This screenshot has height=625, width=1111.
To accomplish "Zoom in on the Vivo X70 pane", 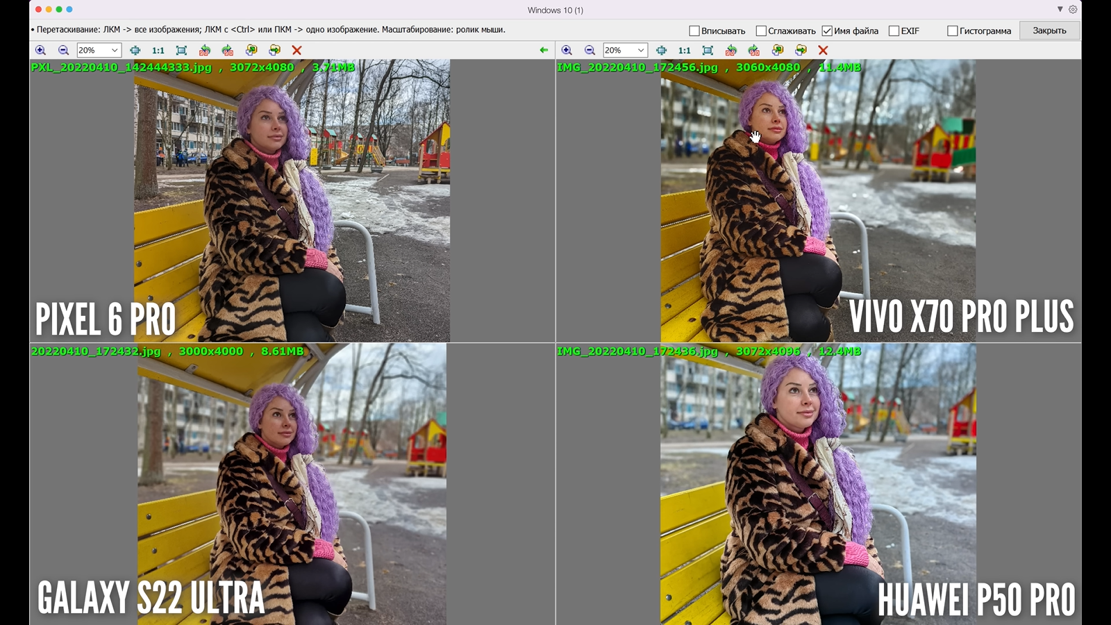I will tap(567, 50).
